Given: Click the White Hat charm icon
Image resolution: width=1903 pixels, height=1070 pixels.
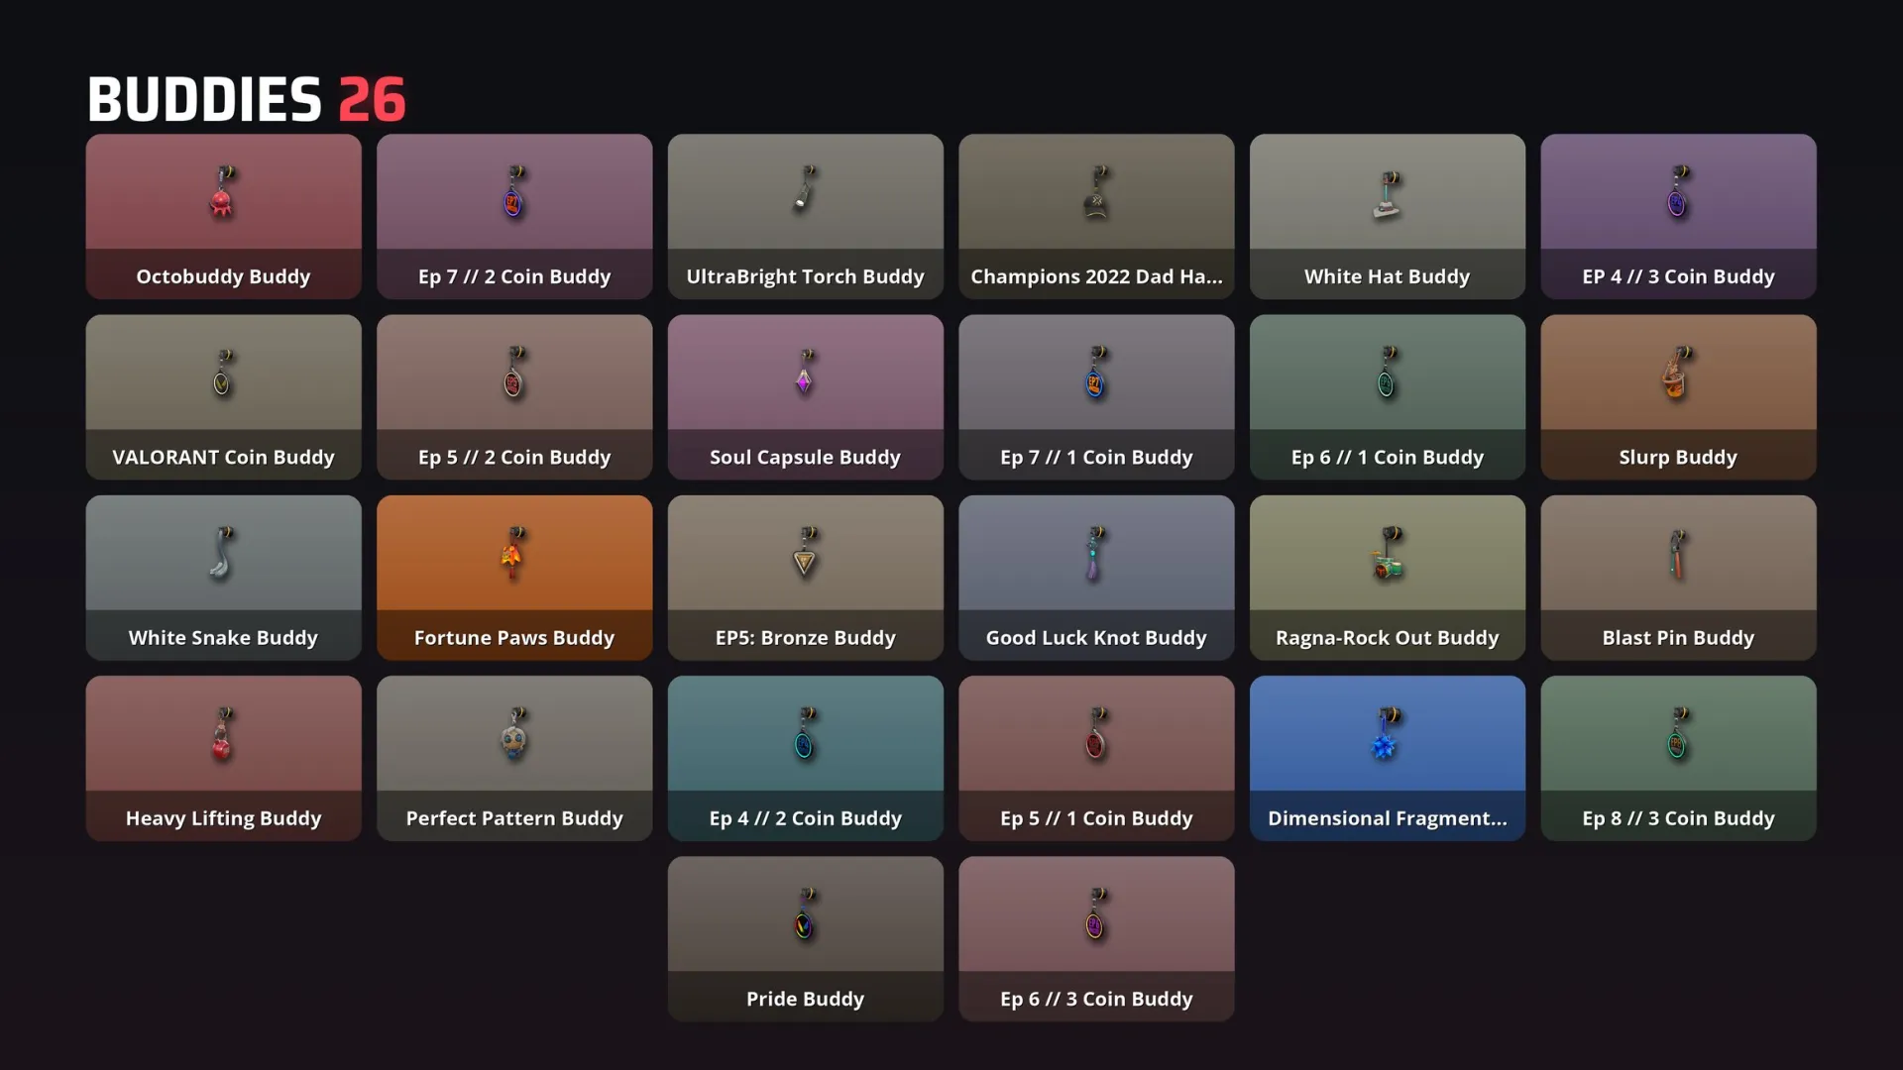Looking at the screenshot, I should click(x=1387, y=194).
